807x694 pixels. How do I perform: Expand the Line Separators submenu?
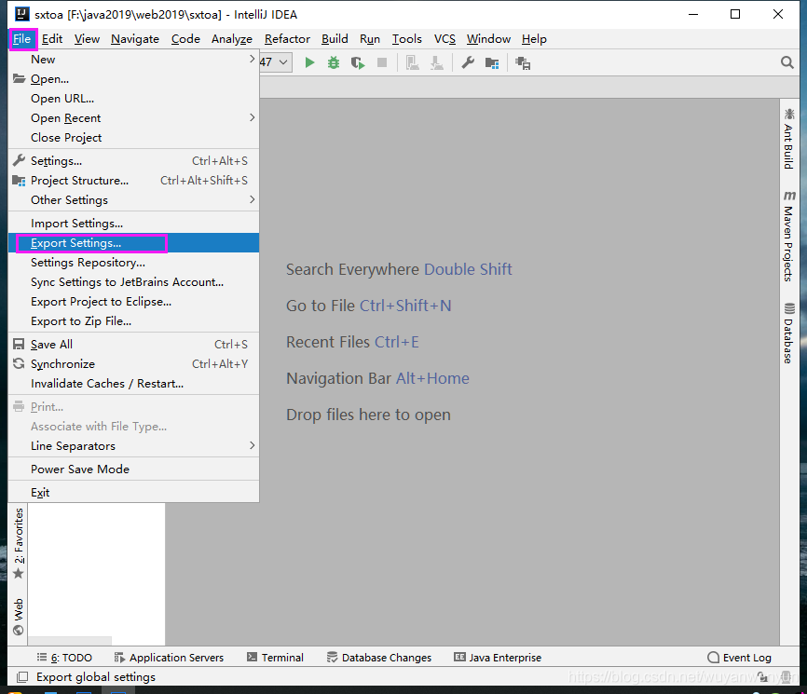pos(134,445)
